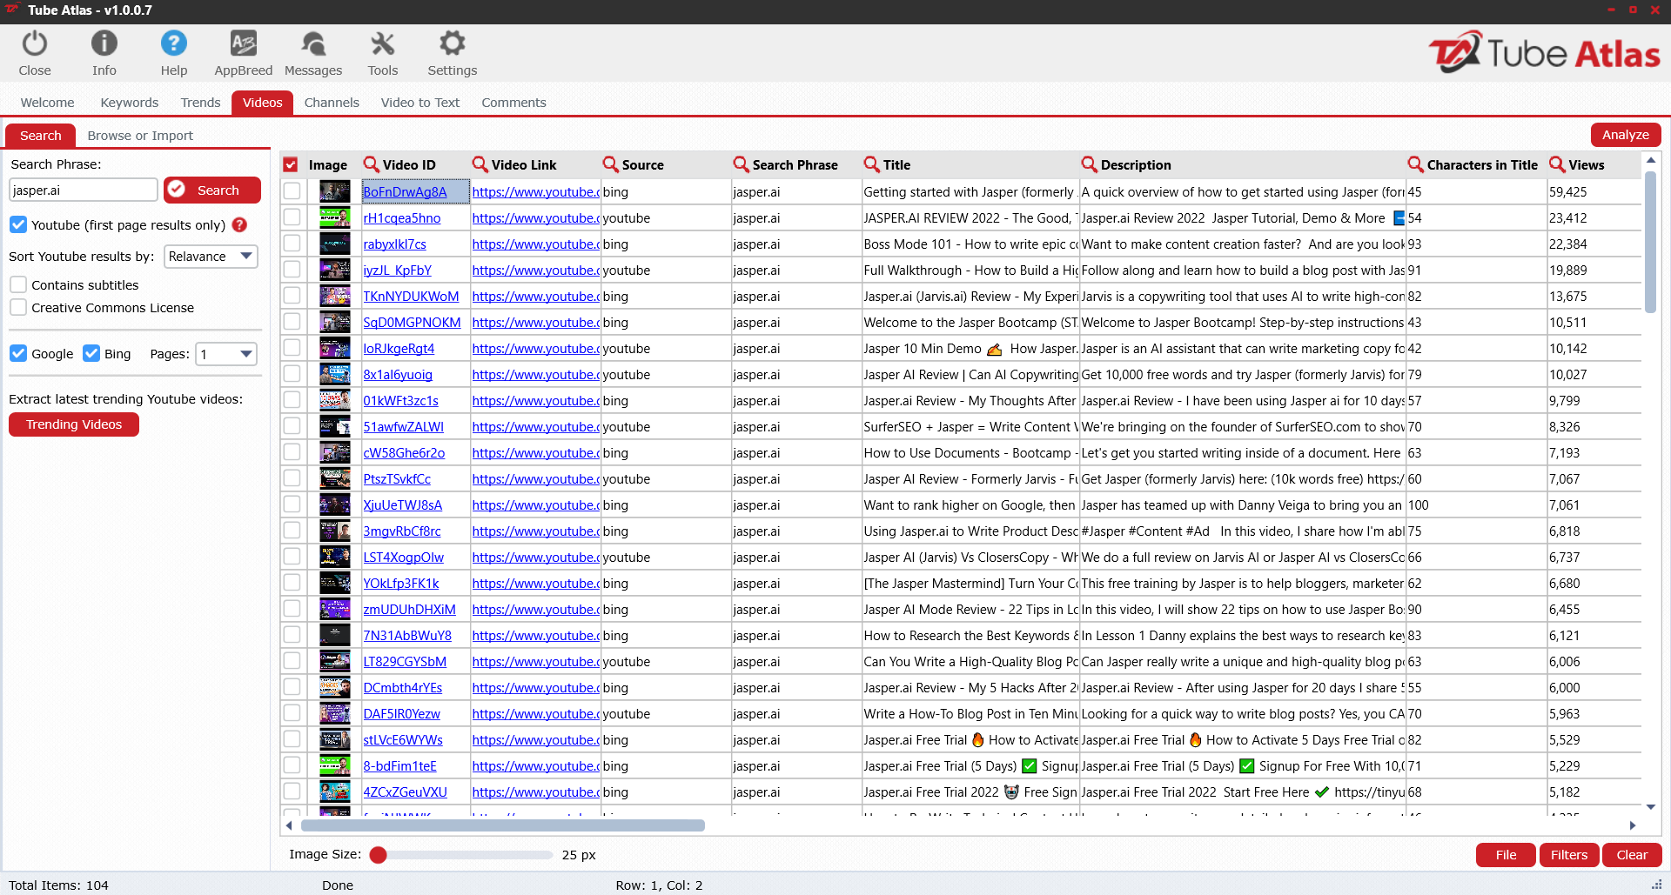This screenshot has height=895, width=1671.
Task: Open the Tools wrench icon
Action: click(x=383, y=43)
